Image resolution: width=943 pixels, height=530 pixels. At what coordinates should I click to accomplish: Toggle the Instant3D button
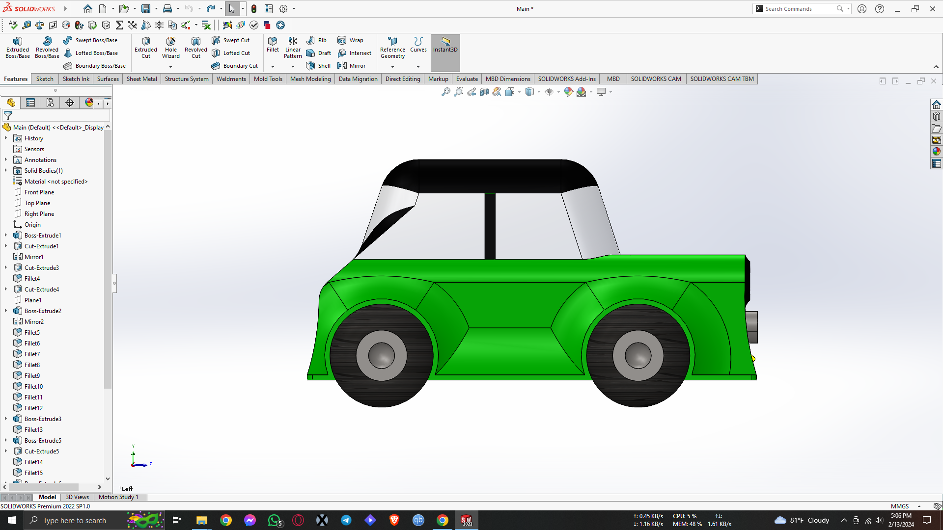click(x=445, y=47)
